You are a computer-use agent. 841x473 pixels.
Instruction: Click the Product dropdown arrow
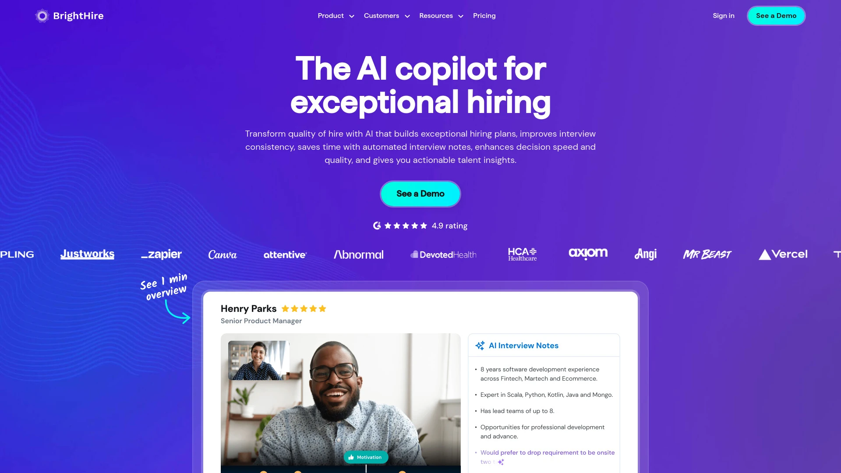point(351,16)
